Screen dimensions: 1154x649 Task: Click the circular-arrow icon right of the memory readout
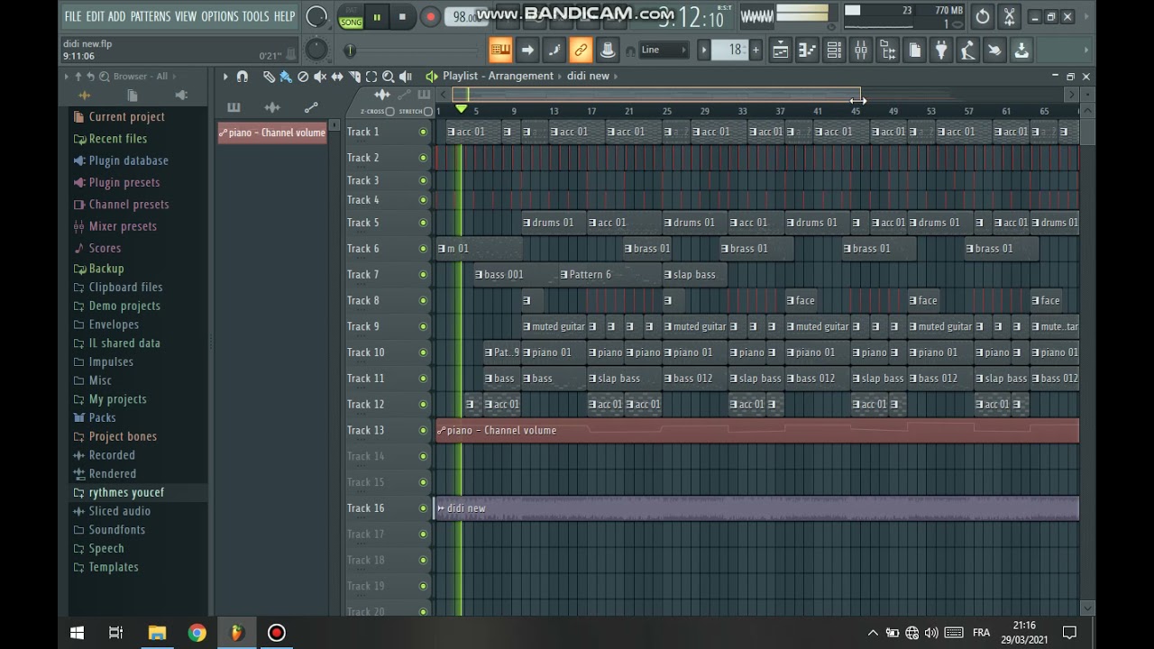(983, 16)
